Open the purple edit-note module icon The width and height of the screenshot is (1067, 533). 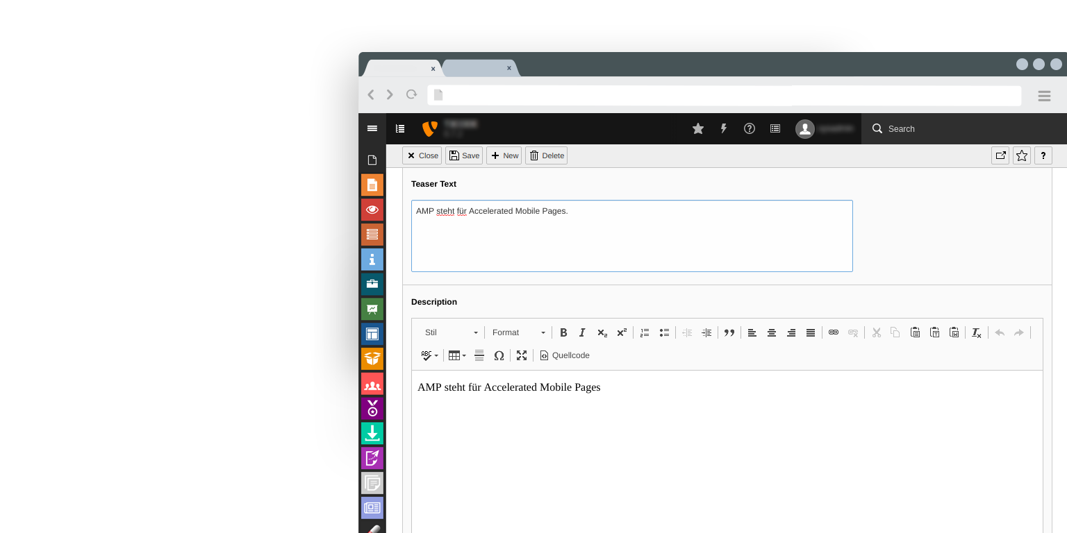point(372,458)
